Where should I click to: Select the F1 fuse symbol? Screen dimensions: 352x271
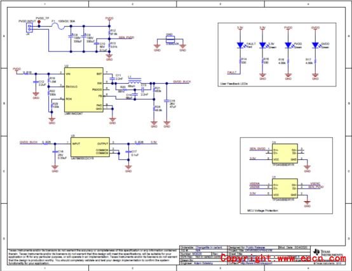coord(58,27)
